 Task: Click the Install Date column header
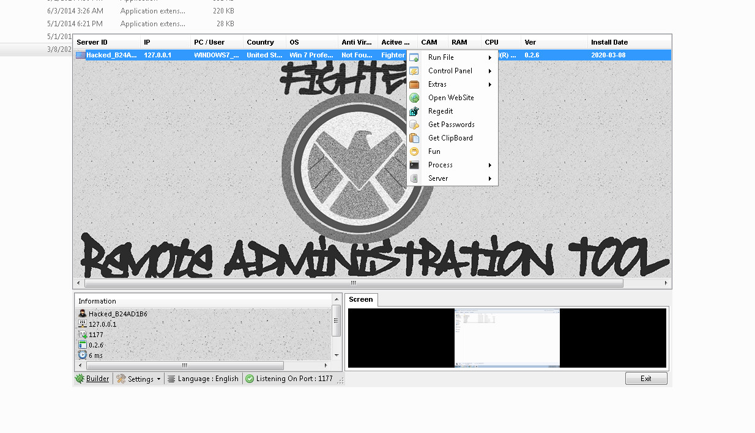tap(609, 42)
